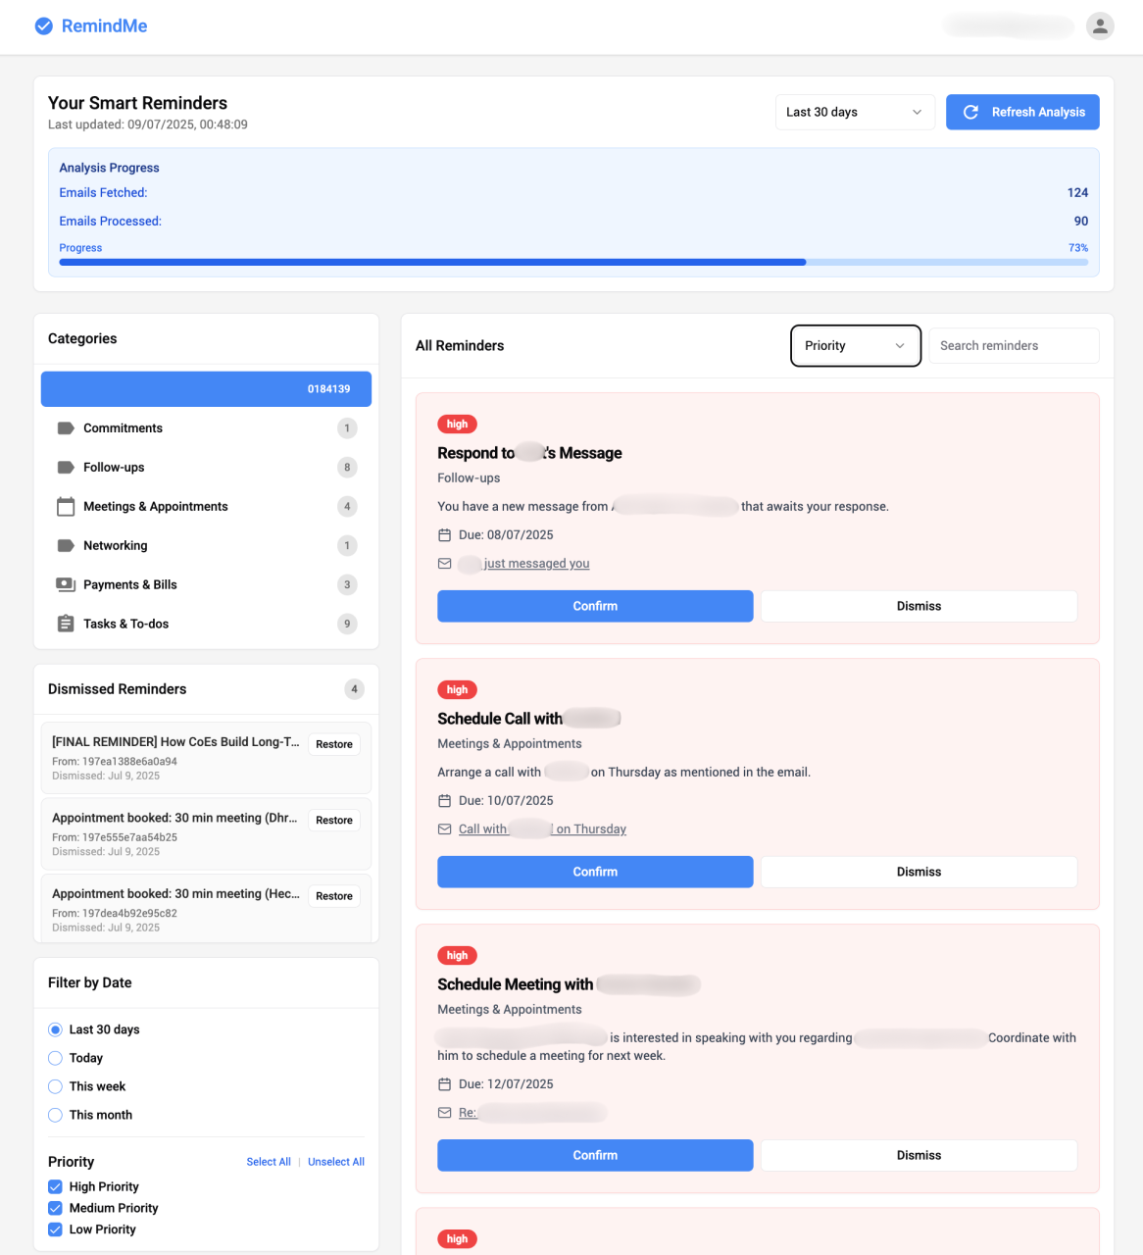Open the Priority sort dropdown

(856, 346)
